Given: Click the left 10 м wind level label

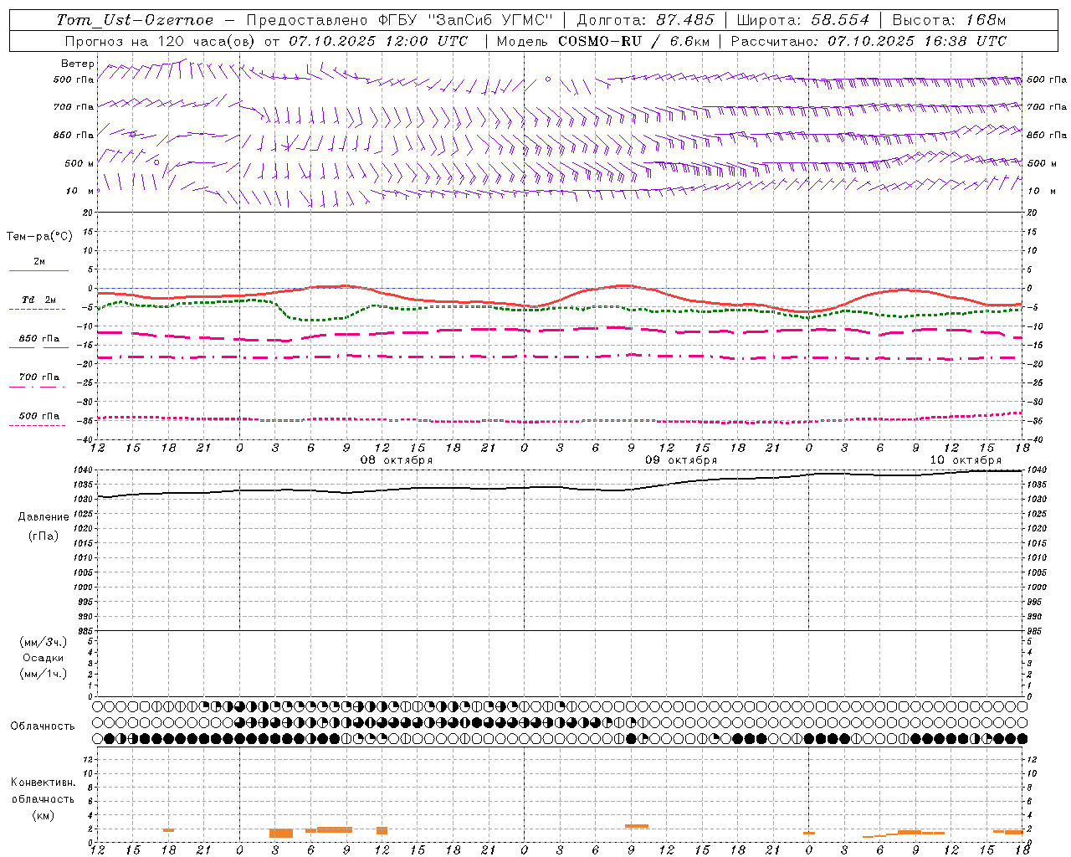Looking at the screenshot, I should point(79,192).
